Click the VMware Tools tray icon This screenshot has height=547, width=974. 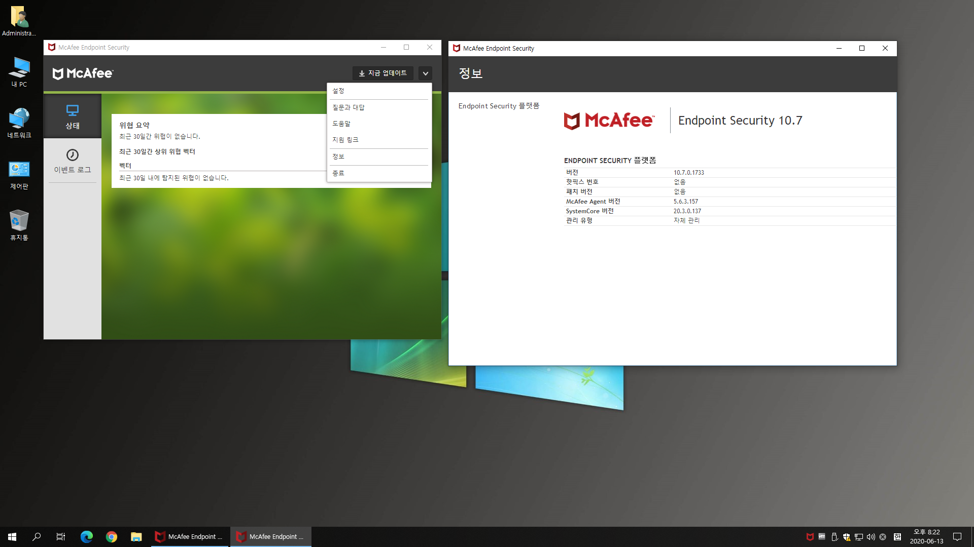pos(822,536)
